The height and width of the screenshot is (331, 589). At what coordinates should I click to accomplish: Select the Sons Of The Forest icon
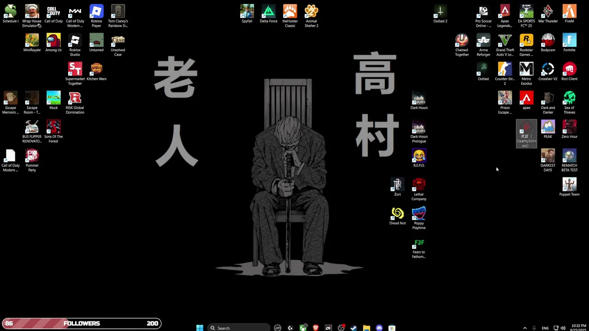pos(53,132)
